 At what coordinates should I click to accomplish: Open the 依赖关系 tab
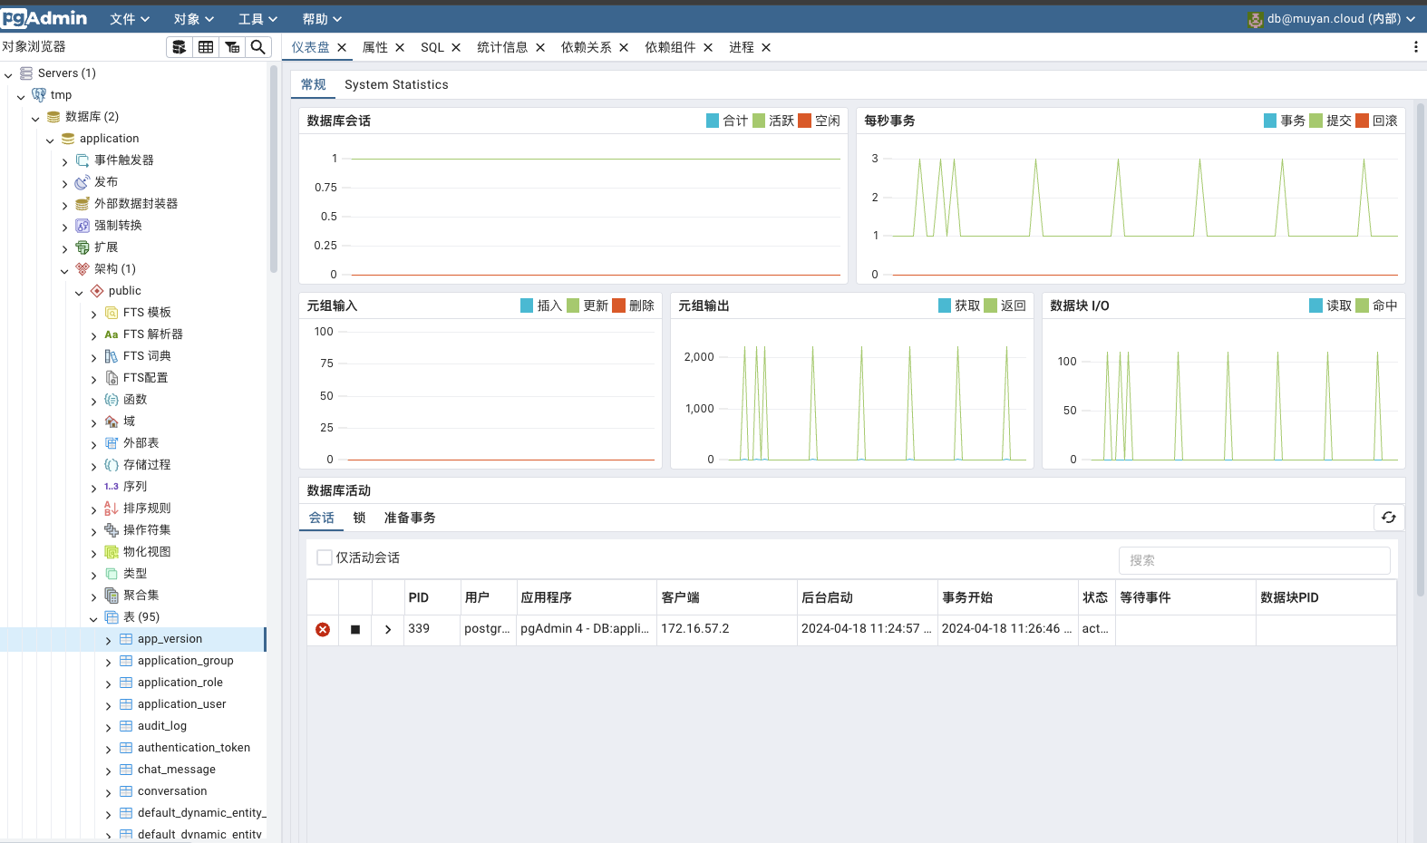(x=587, y=47)
